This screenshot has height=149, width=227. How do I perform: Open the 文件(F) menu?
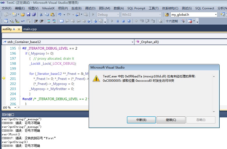tap(7, 8)
